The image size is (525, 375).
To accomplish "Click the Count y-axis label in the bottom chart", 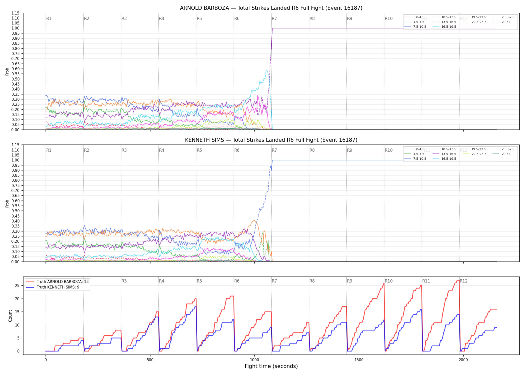I will [x=10, y=316].
